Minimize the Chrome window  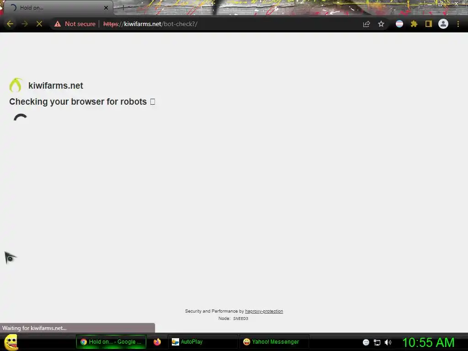tap(430, 4)
